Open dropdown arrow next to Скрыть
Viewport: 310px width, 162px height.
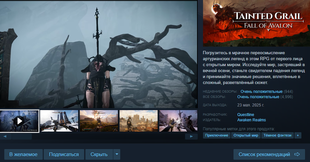[x=117, y=154]
